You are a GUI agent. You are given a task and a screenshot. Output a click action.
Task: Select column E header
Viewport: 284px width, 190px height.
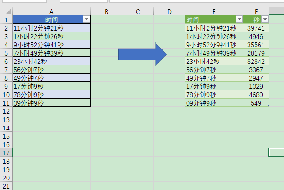tap(214, 12)
